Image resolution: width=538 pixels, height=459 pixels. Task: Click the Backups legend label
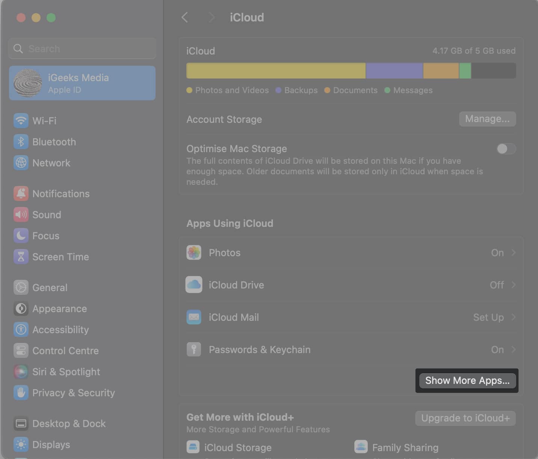(301, 90)
